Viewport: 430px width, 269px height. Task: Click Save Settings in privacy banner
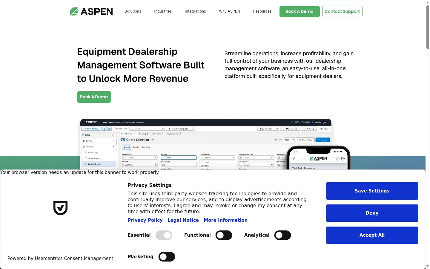[372, 191]
